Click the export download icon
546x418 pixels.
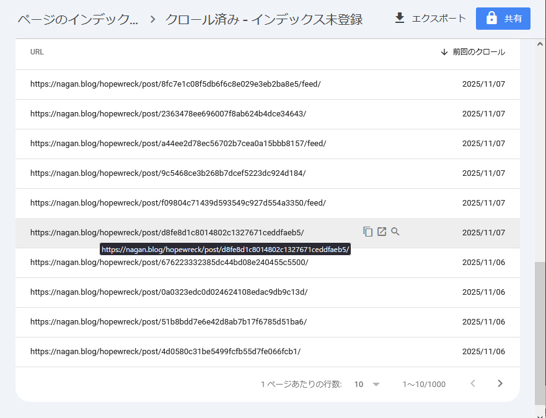pyautogui.click(x=400, y=19)
